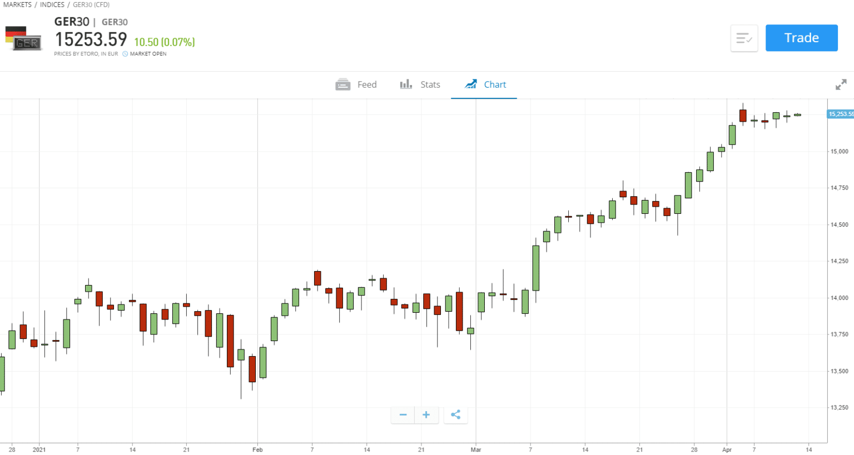This screenshot has width=854, height=455.
Task: Click the 13,500 price axis label
Action: 840,371
